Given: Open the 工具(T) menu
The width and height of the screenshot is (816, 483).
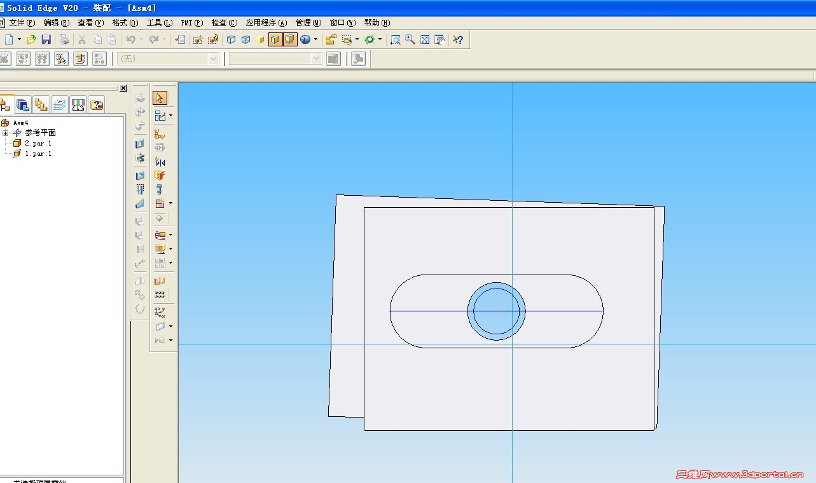Looking at the screenshot, I should (x=159, y=23).
